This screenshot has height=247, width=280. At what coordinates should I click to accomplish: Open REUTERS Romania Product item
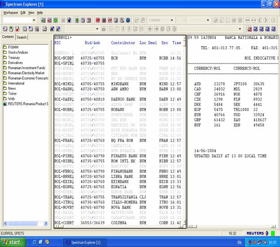click(26, 104)
